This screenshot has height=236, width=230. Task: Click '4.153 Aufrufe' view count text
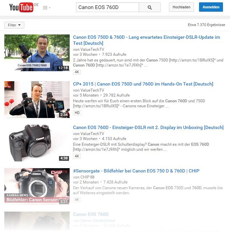[114, 139]
